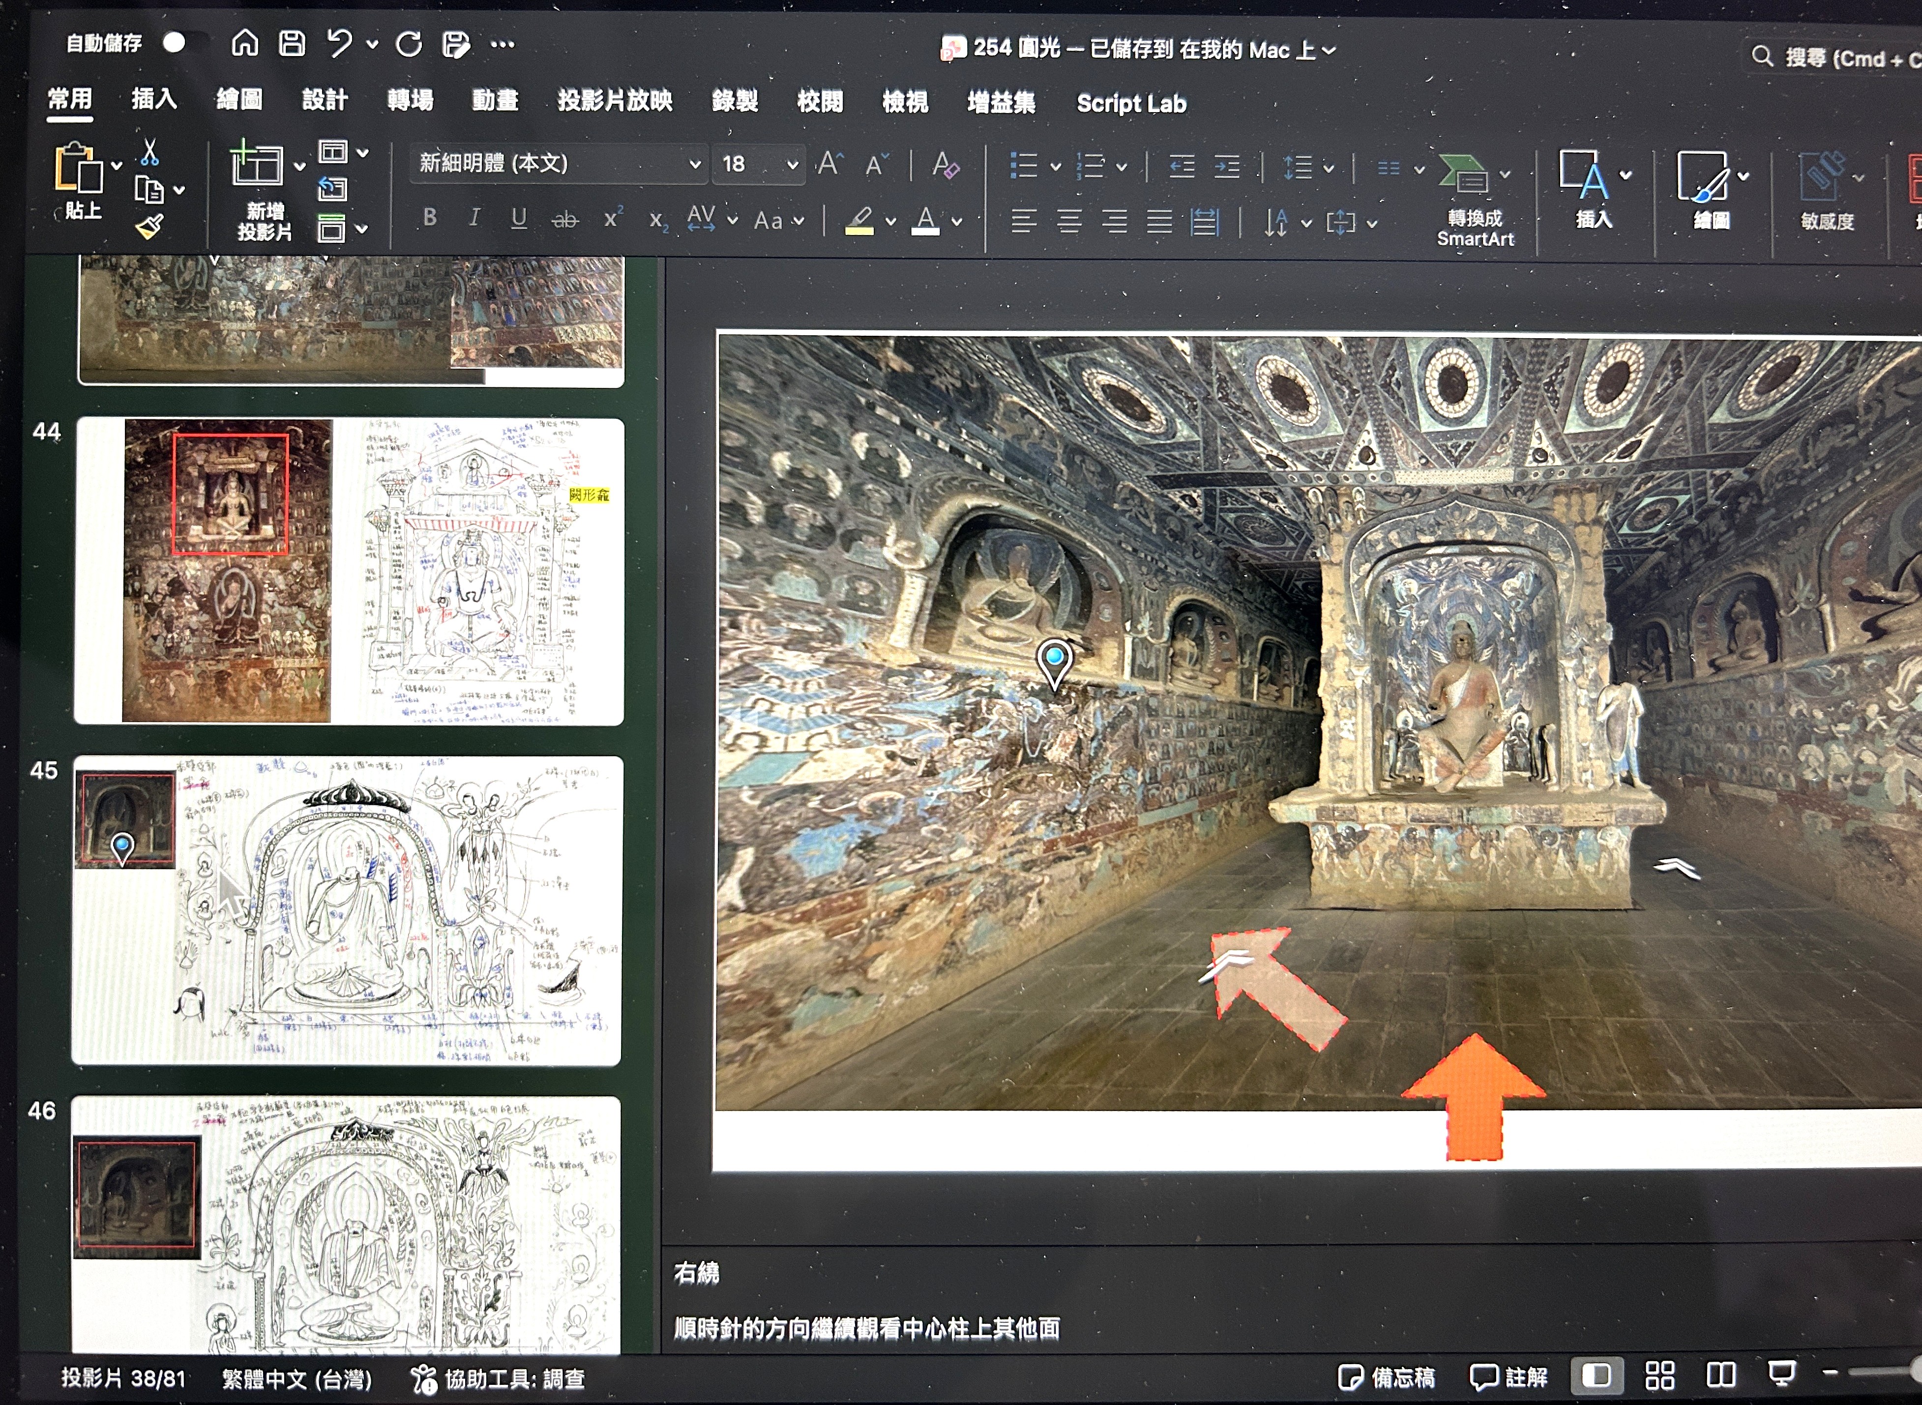Click the 繁體中文 (台灣) language status
This screenshot has height=1405, width=1922.
tap(297, 1378)
